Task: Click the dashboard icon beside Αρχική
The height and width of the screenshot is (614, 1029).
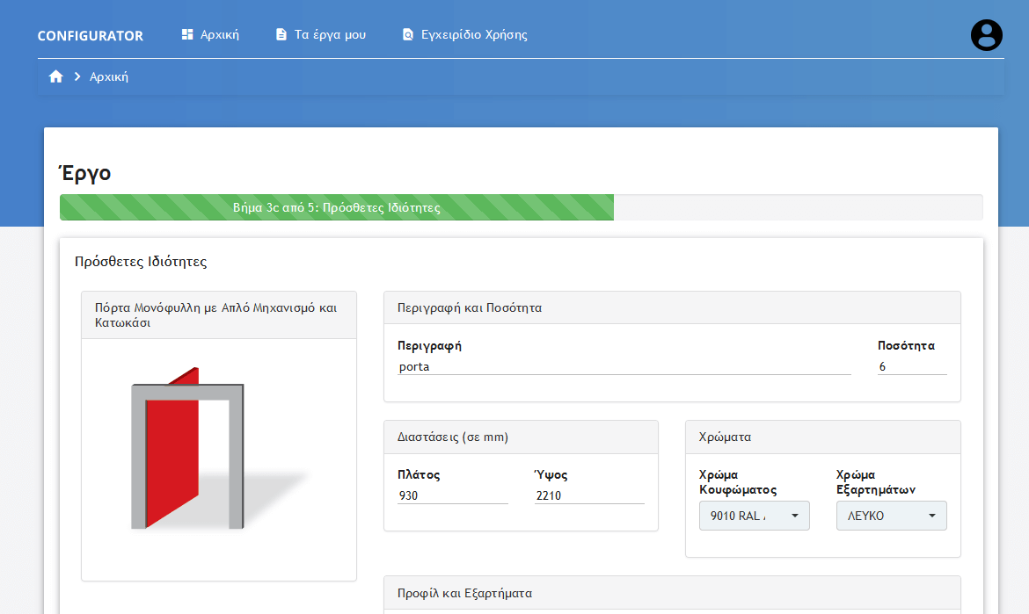Action: tap(187, 35)
